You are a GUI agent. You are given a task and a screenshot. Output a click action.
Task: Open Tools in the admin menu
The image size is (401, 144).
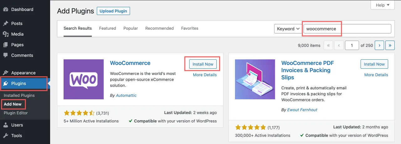25,136
